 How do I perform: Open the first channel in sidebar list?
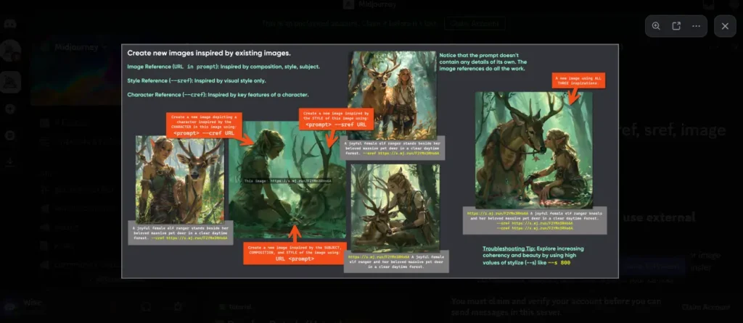73,123
